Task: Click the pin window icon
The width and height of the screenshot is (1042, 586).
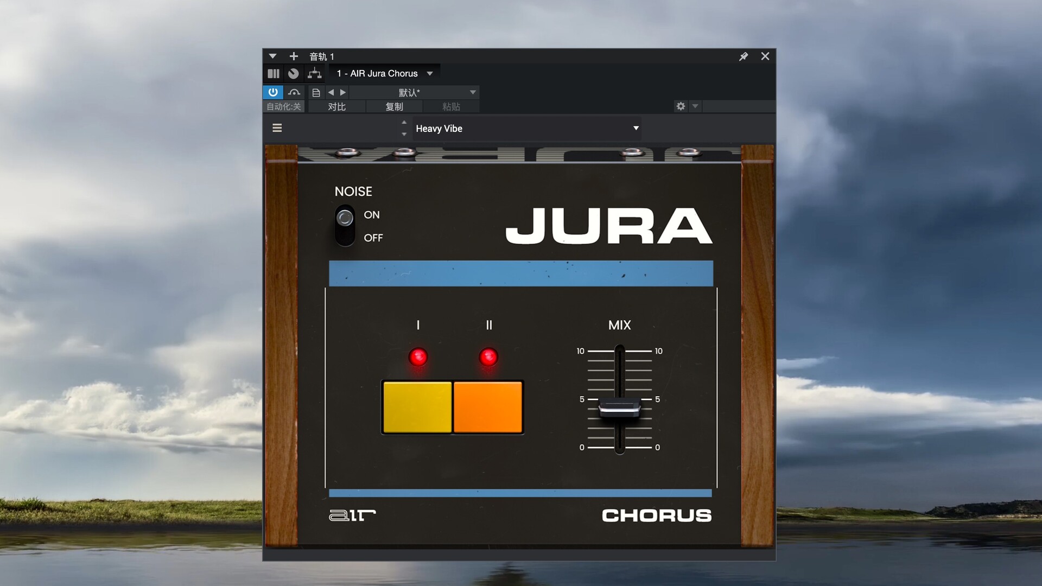Action: click(744, 56)
